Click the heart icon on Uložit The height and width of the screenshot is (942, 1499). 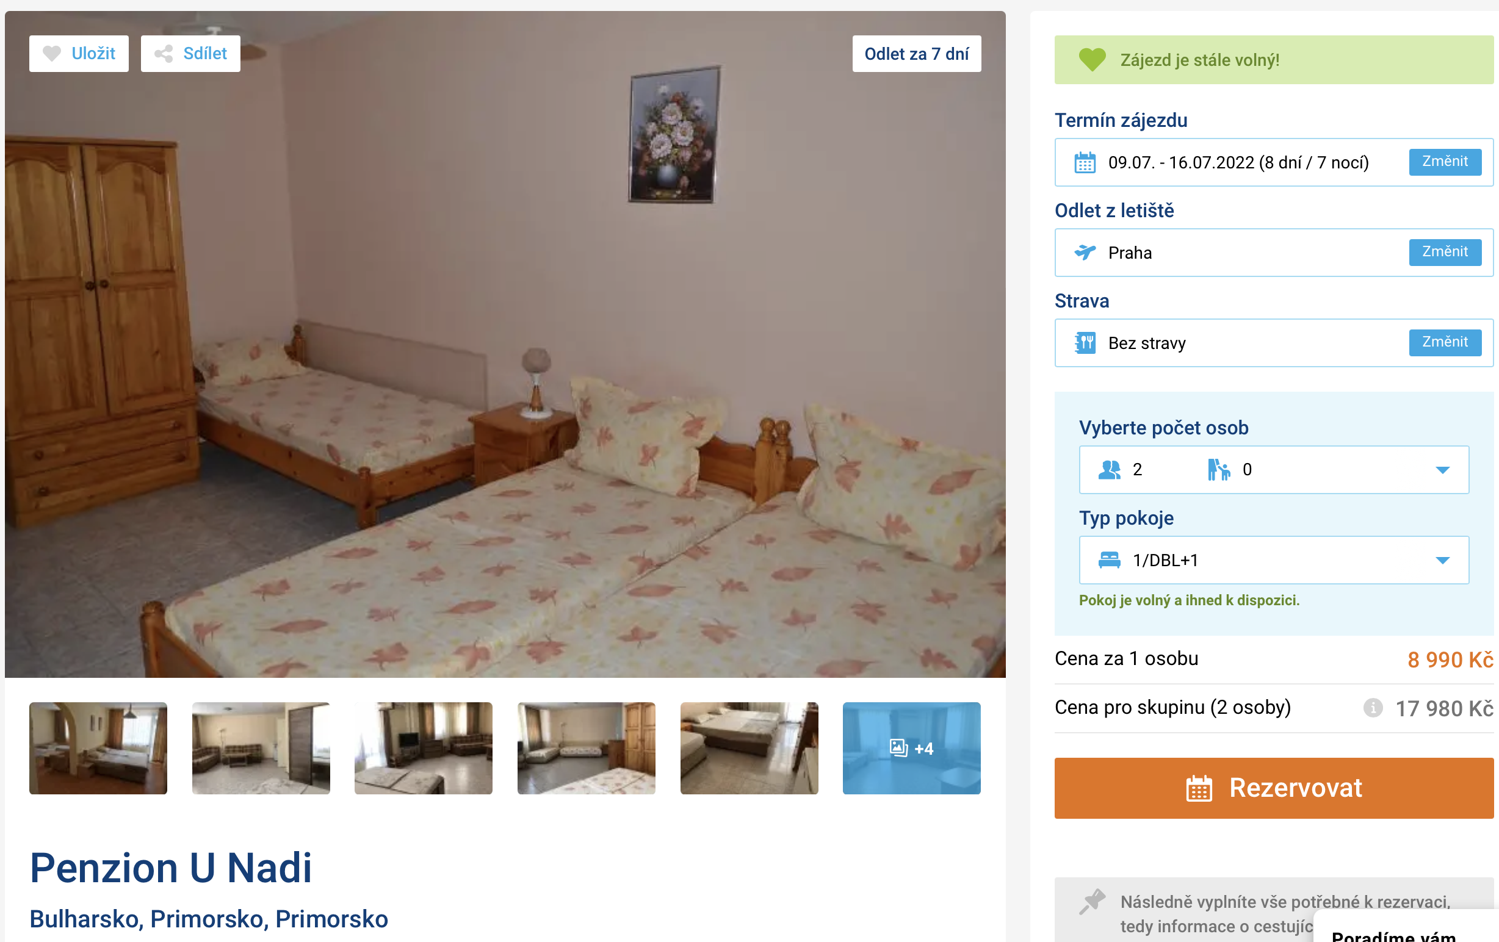pyautogui.click(x=52, y=54)
